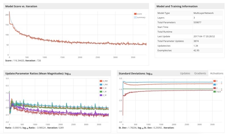This screenshot has height=134, width=227.
Task: Click the Last Update timestamp value
Action: [x=204, y=36]
